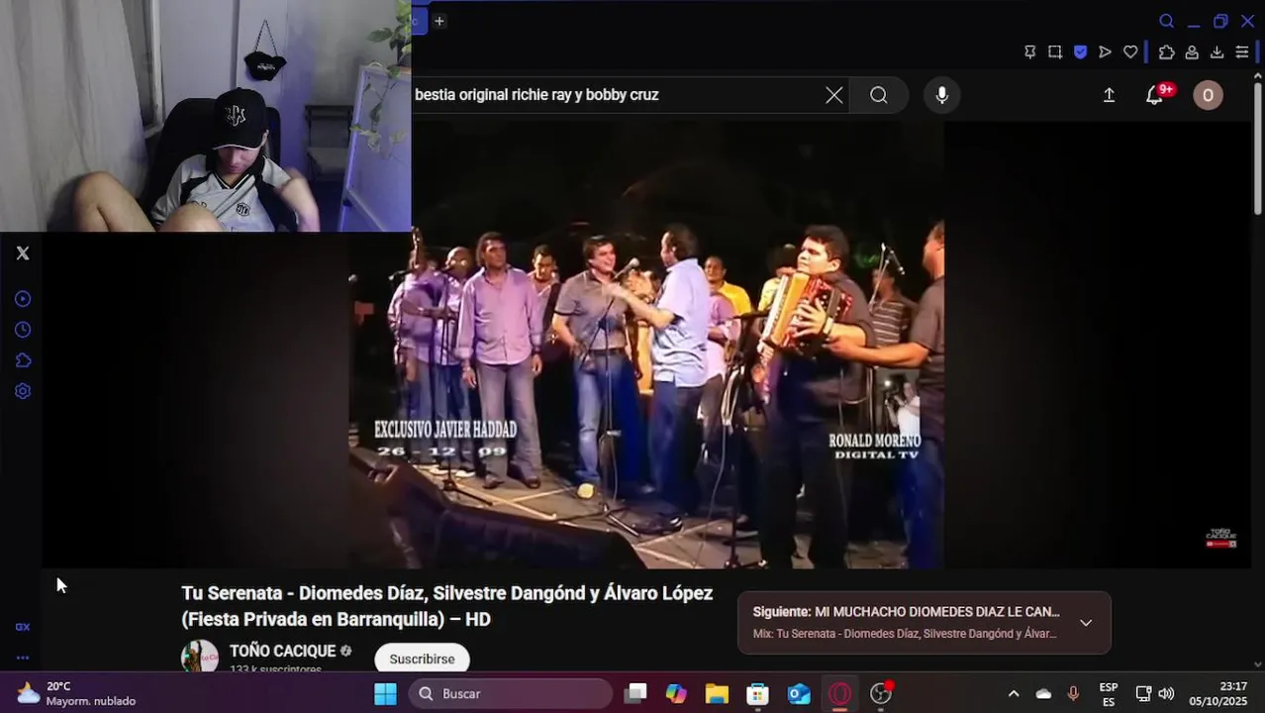Clear the YouTube search box text
The image size is (1265, 713).
[834, 95]
